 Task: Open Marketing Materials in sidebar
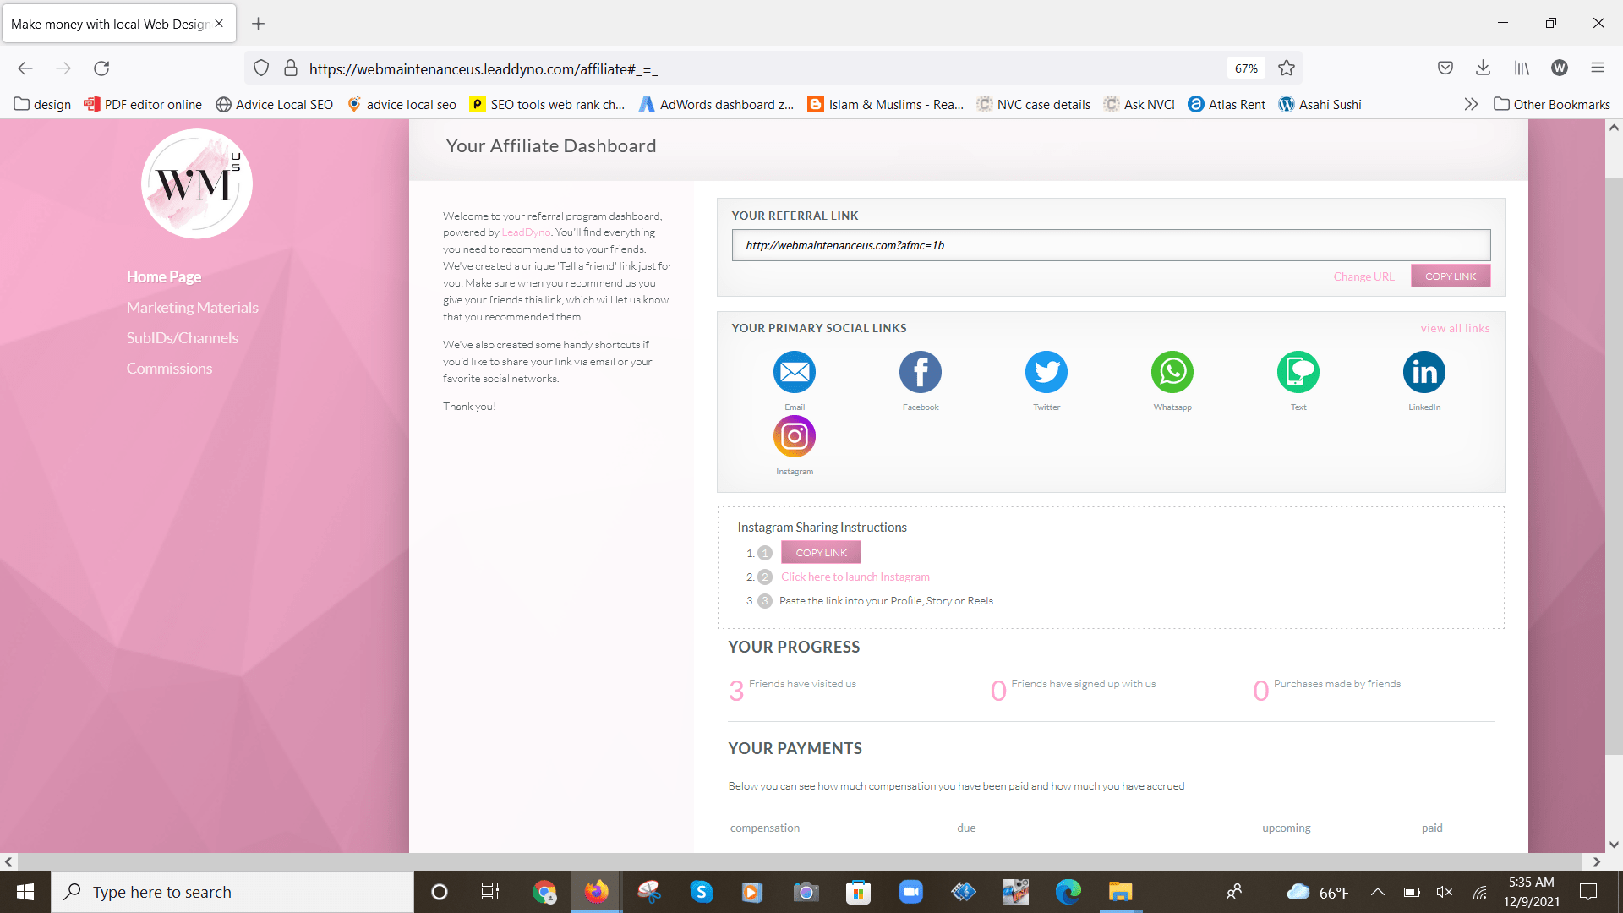193,307
